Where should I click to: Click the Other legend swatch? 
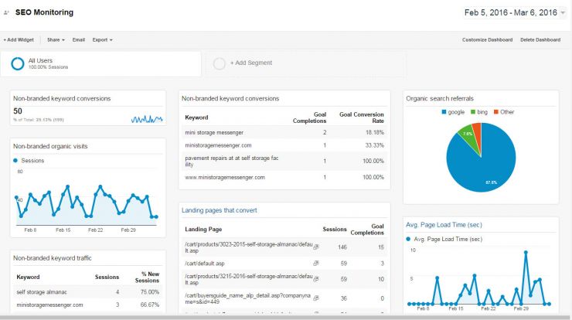[495, 112]
